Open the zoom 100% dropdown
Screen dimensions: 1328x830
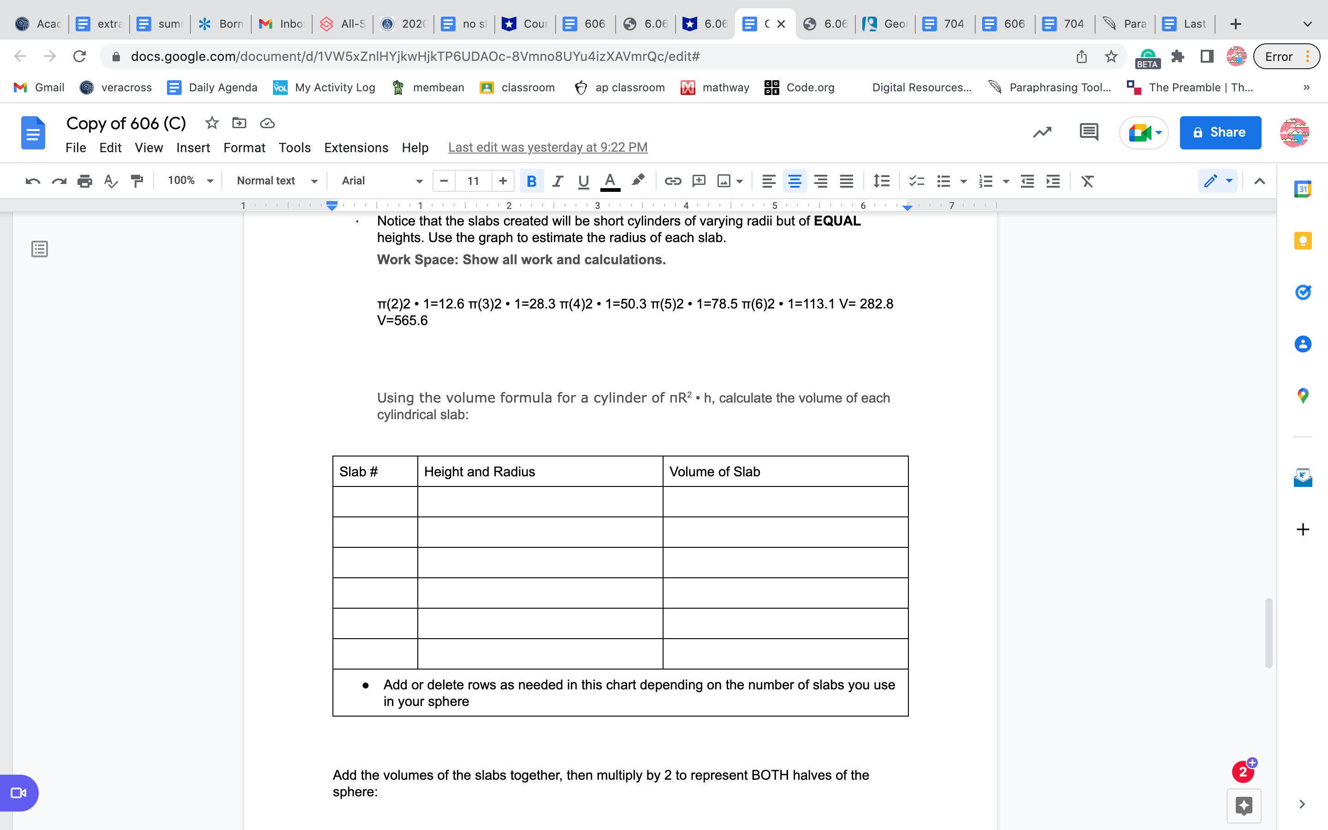tap(190, 181)
